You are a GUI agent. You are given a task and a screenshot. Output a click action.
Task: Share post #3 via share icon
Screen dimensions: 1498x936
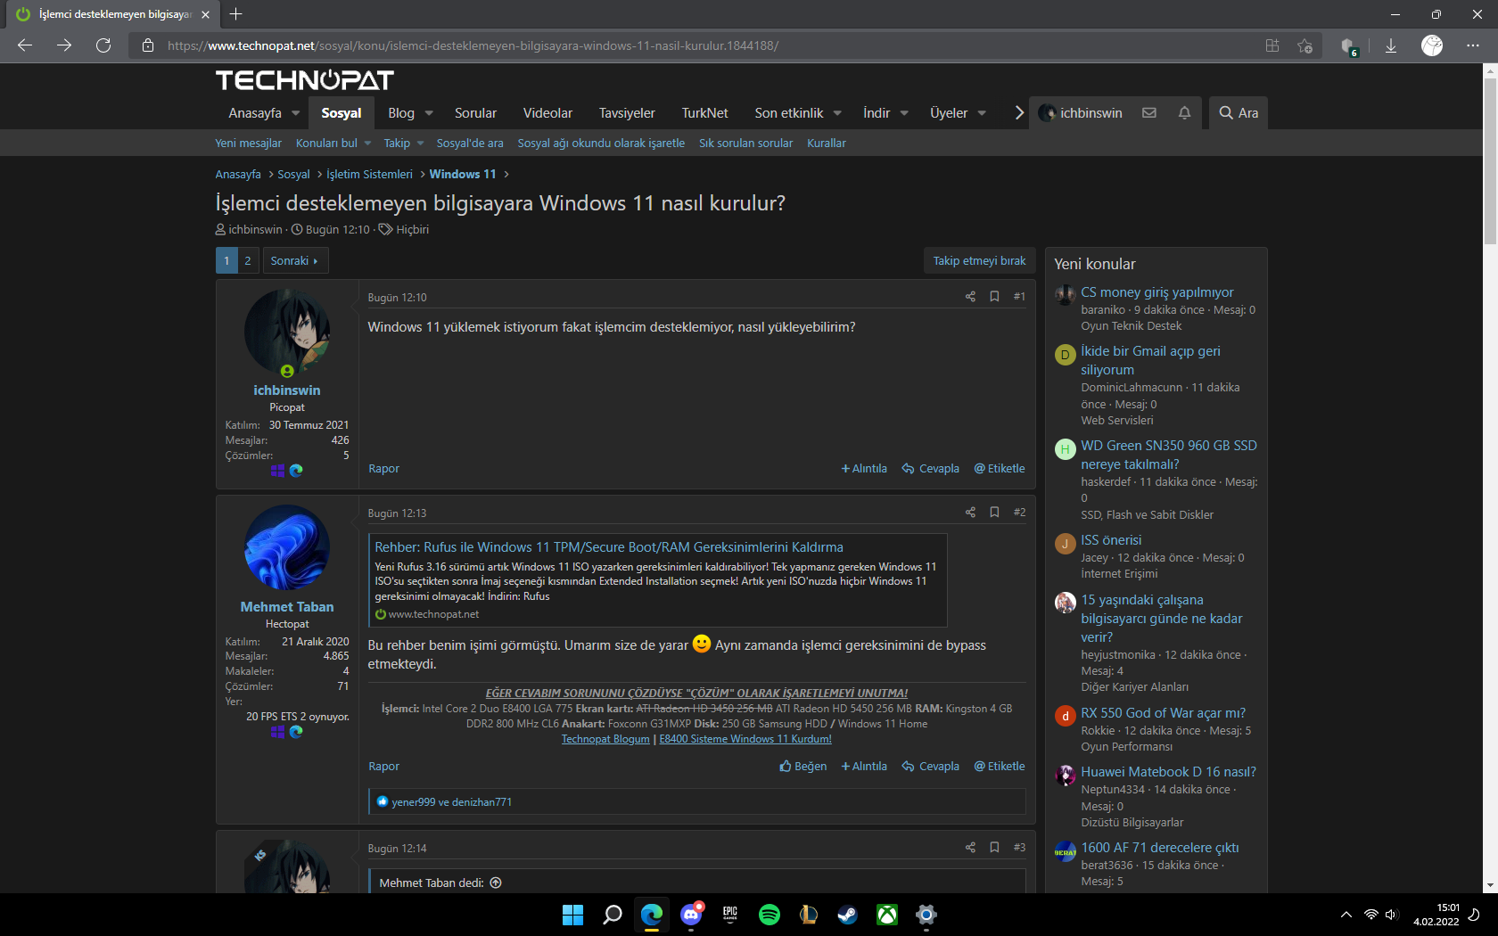point(970,848)
